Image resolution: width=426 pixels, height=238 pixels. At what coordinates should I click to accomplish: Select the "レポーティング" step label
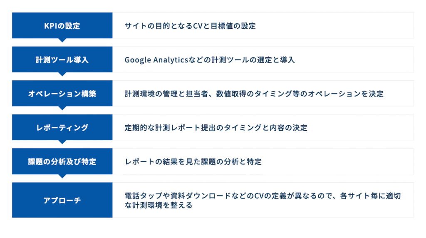tap(62, 127)
